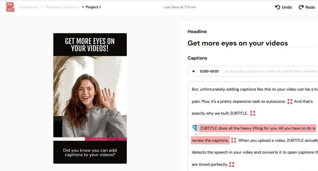The width and height of the screenshot is (318, 171).
Task: Select the highlighted "ZUBTITLE does all the heavy lifting" caption
Action: pyautogui.click(x=258, y=128)
